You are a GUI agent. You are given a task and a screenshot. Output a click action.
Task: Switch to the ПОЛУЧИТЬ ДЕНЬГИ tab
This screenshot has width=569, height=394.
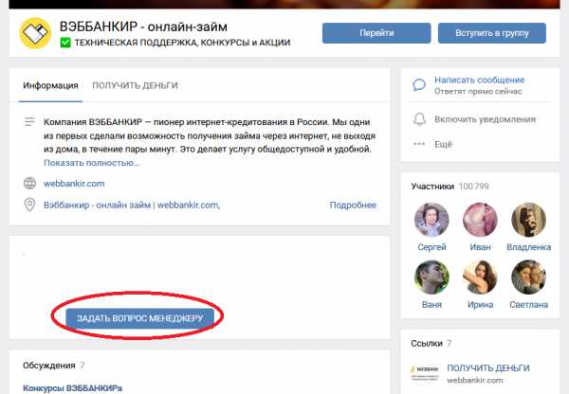135,85
